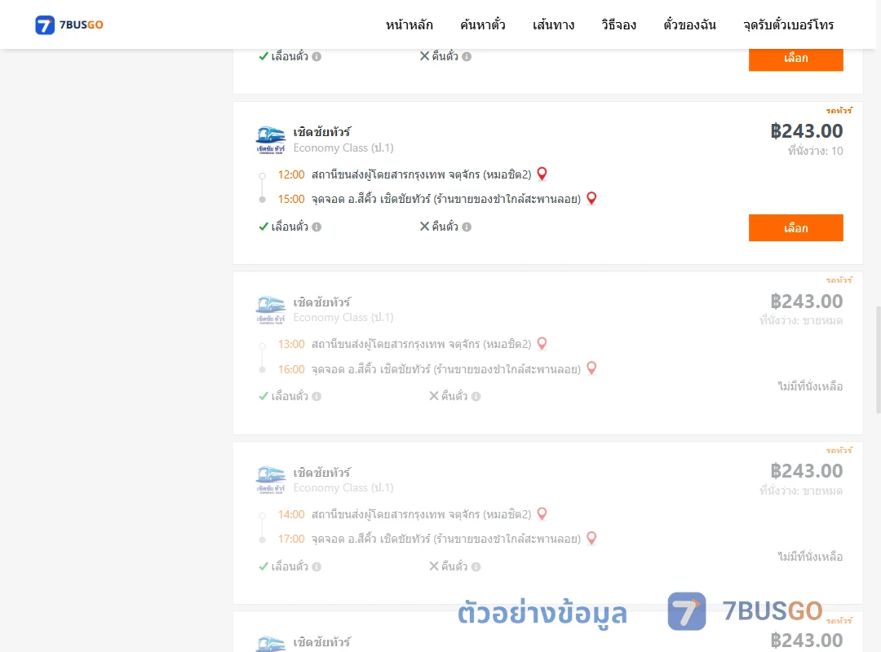
Task: Select the 12:00 trip with เลือก button
Action: pos(795,228)
